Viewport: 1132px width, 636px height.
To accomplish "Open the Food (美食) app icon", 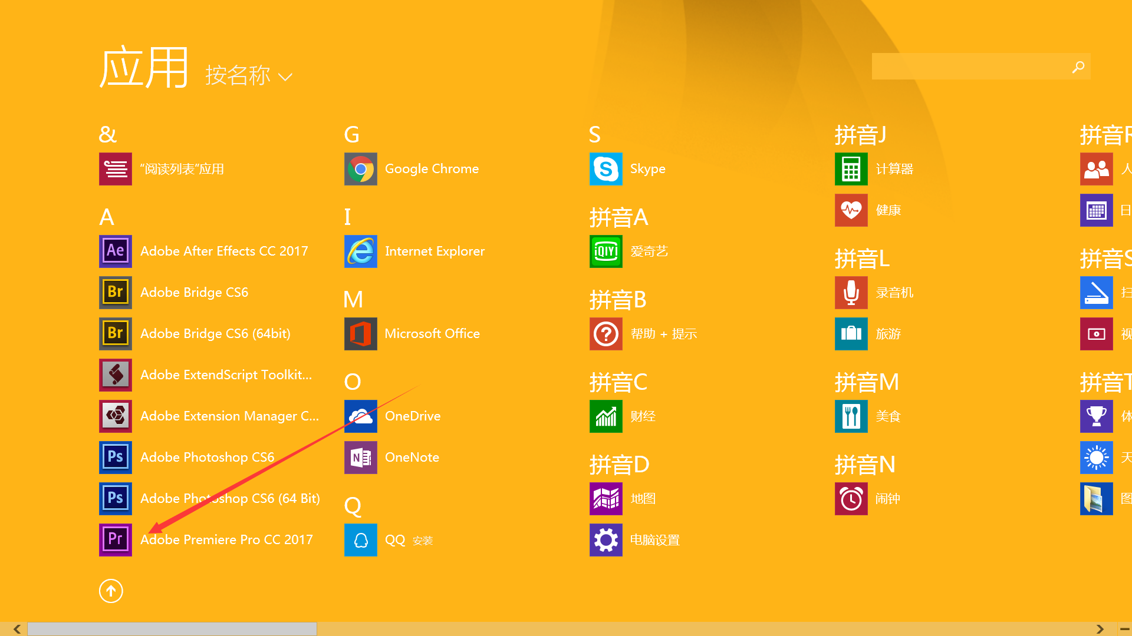I will click(851, 416).
